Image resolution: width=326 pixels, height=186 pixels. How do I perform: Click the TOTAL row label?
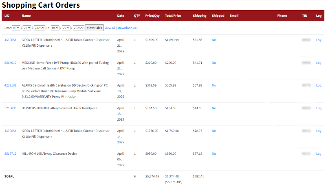tap(9, 176)
